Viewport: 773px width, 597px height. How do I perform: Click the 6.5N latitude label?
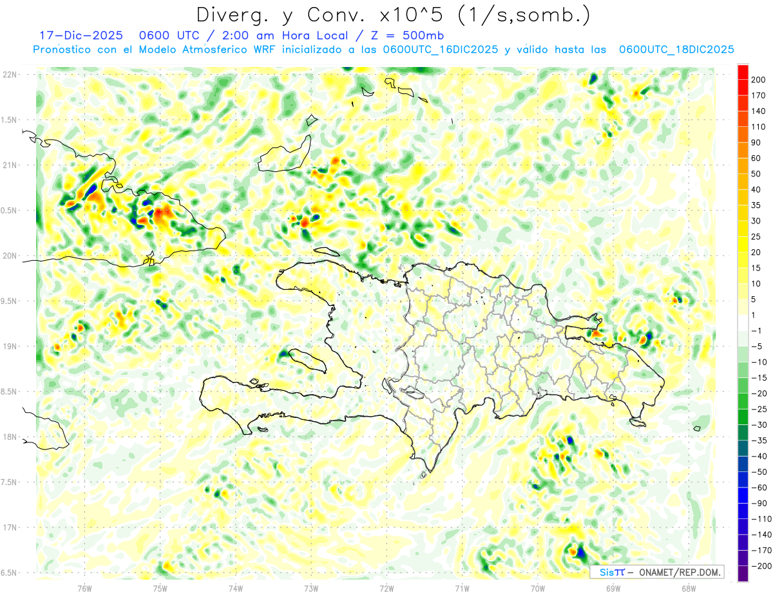coord(9,573)
